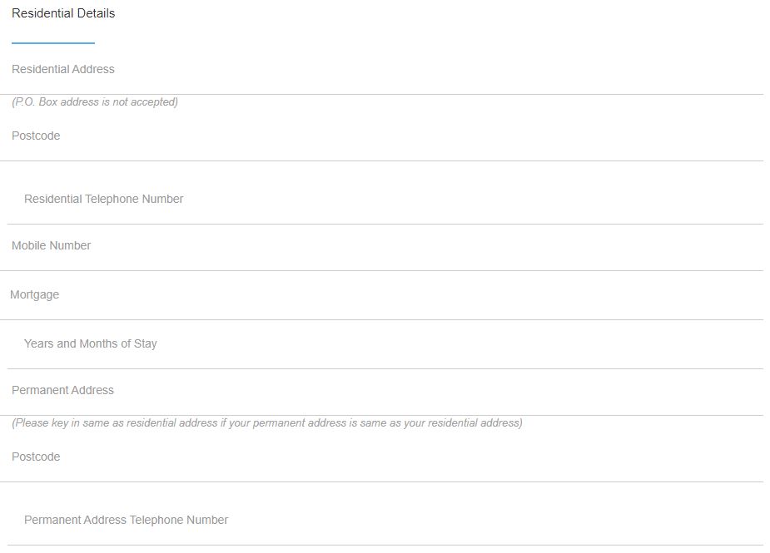Viewport: 770px width, 553px height.
Task: Click the 'Residential Address' placeholder label
Action: (63, 70)
